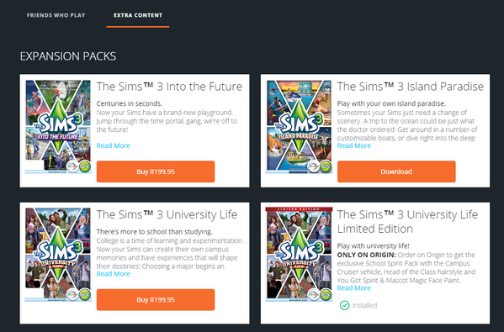Open The Sims 3 Into the Future title
This screenshot has width=504, height=332.
[169, 87]
